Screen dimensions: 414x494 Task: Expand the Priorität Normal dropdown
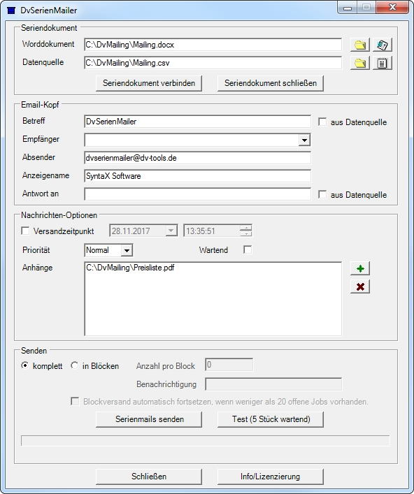[127, 250]
